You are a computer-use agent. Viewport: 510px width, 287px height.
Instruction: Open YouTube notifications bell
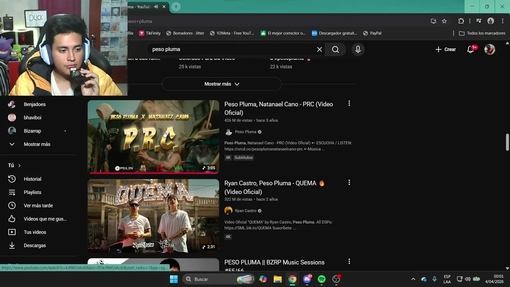(471, 49)
